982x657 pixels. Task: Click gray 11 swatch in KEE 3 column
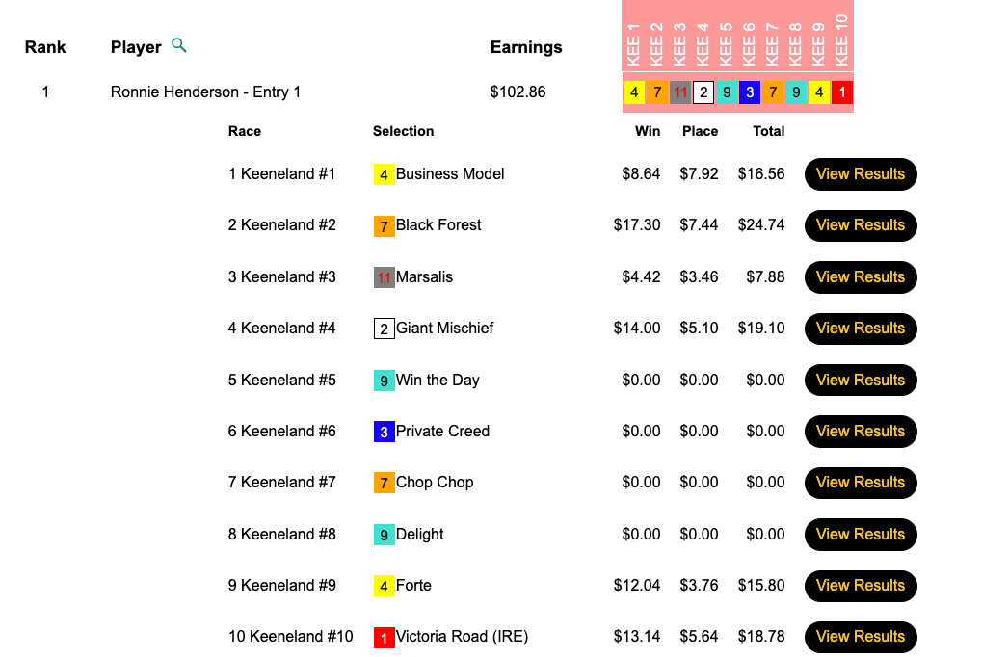pos(680,92)
